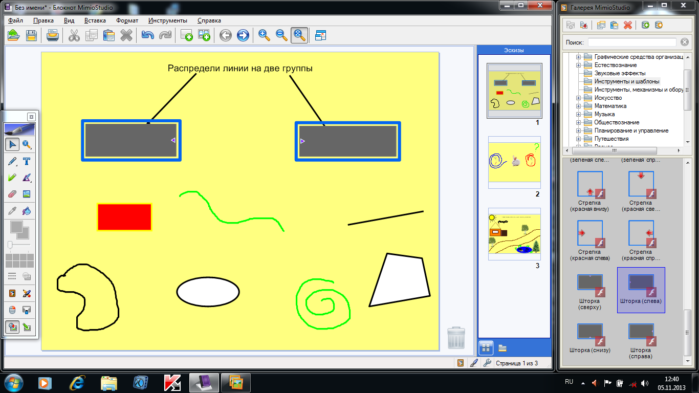Click the mouse mode icon
This screenshot has width=699, height=393.
pyautogui.click(x=12, y=310)
